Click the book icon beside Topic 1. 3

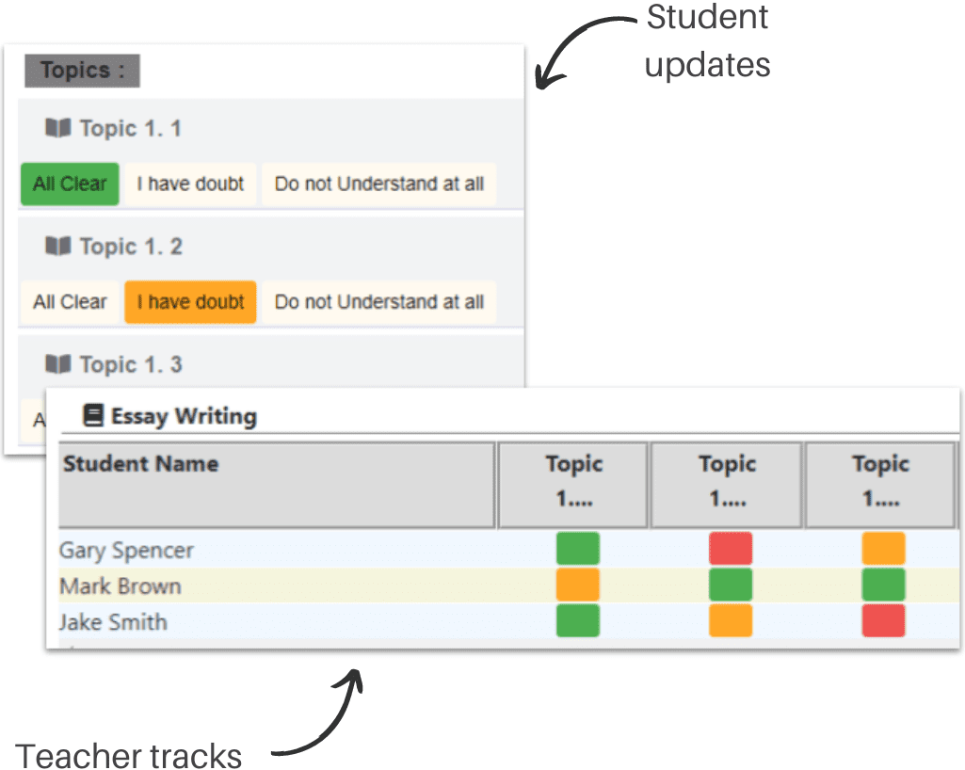coord(57,364)
